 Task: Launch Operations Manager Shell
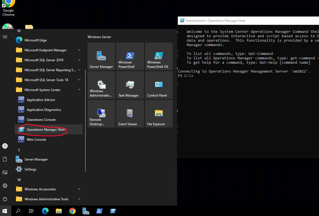[x=48, y=130]
